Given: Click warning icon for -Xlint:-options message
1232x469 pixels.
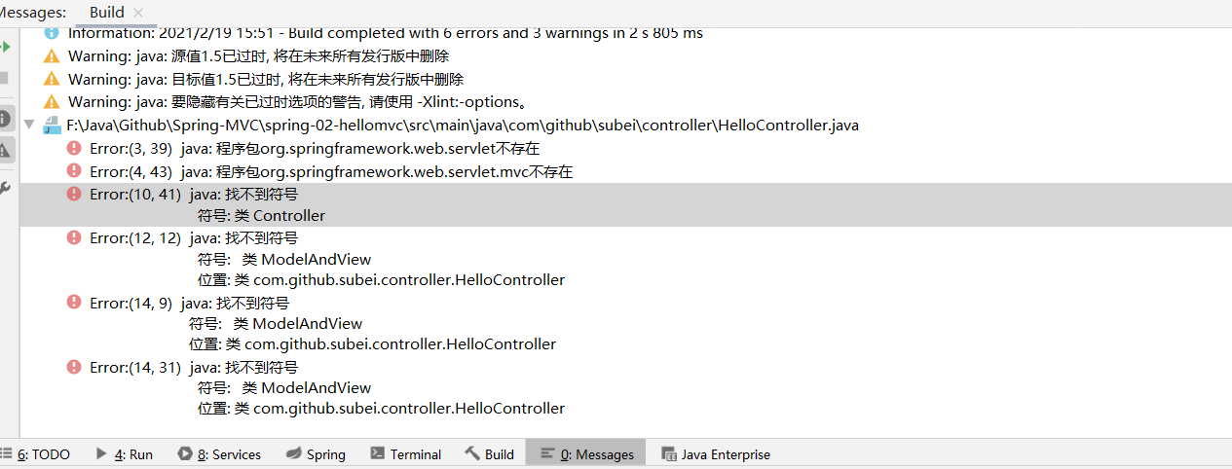Looking at the screenshot, I should click(x=52, y=102).
